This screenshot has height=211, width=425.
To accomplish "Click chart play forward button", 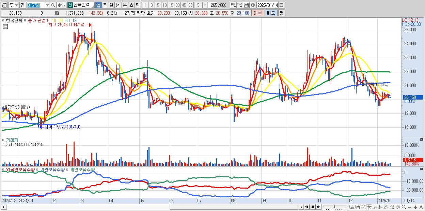I will pyautogui.click(x=301, y=207).
